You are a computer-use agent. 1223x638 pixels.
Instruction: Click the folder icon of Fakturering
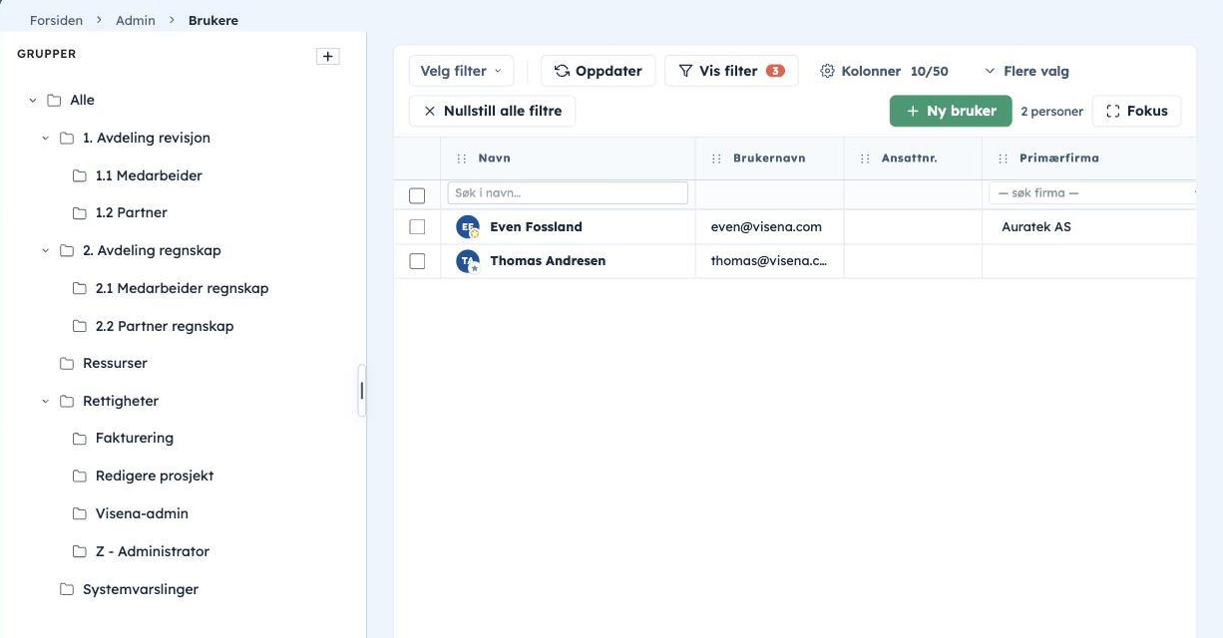click(x=80, y=438)
